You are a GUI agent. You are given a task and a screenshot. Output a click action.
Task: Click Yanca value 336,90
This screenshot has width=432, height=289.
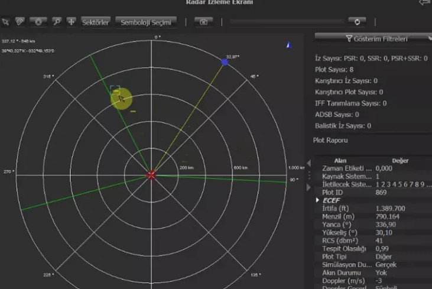point(386,225)
